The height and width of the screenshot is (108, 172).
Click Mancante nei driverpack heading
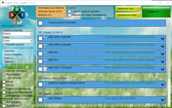(x=16, y=99)
